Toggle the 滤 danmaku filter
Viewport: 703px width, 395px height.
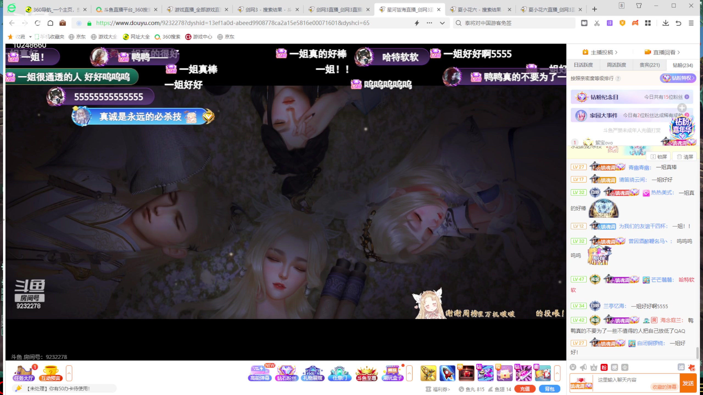681,367
